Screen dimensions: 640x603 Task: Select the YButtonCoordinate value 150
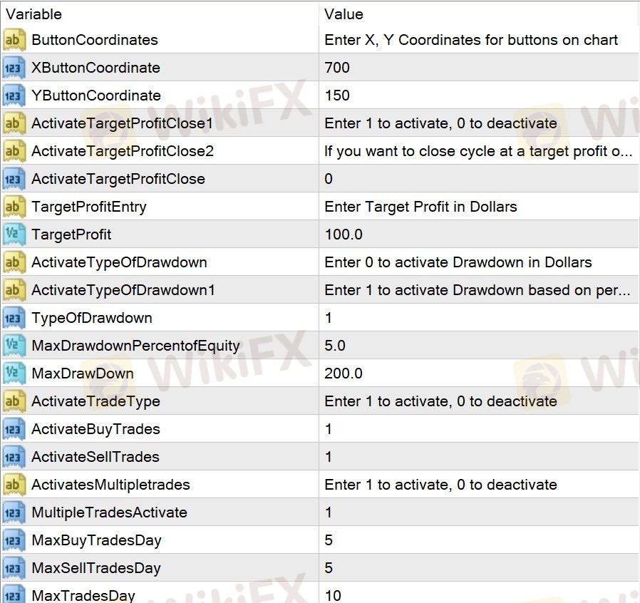coord(337,96)
